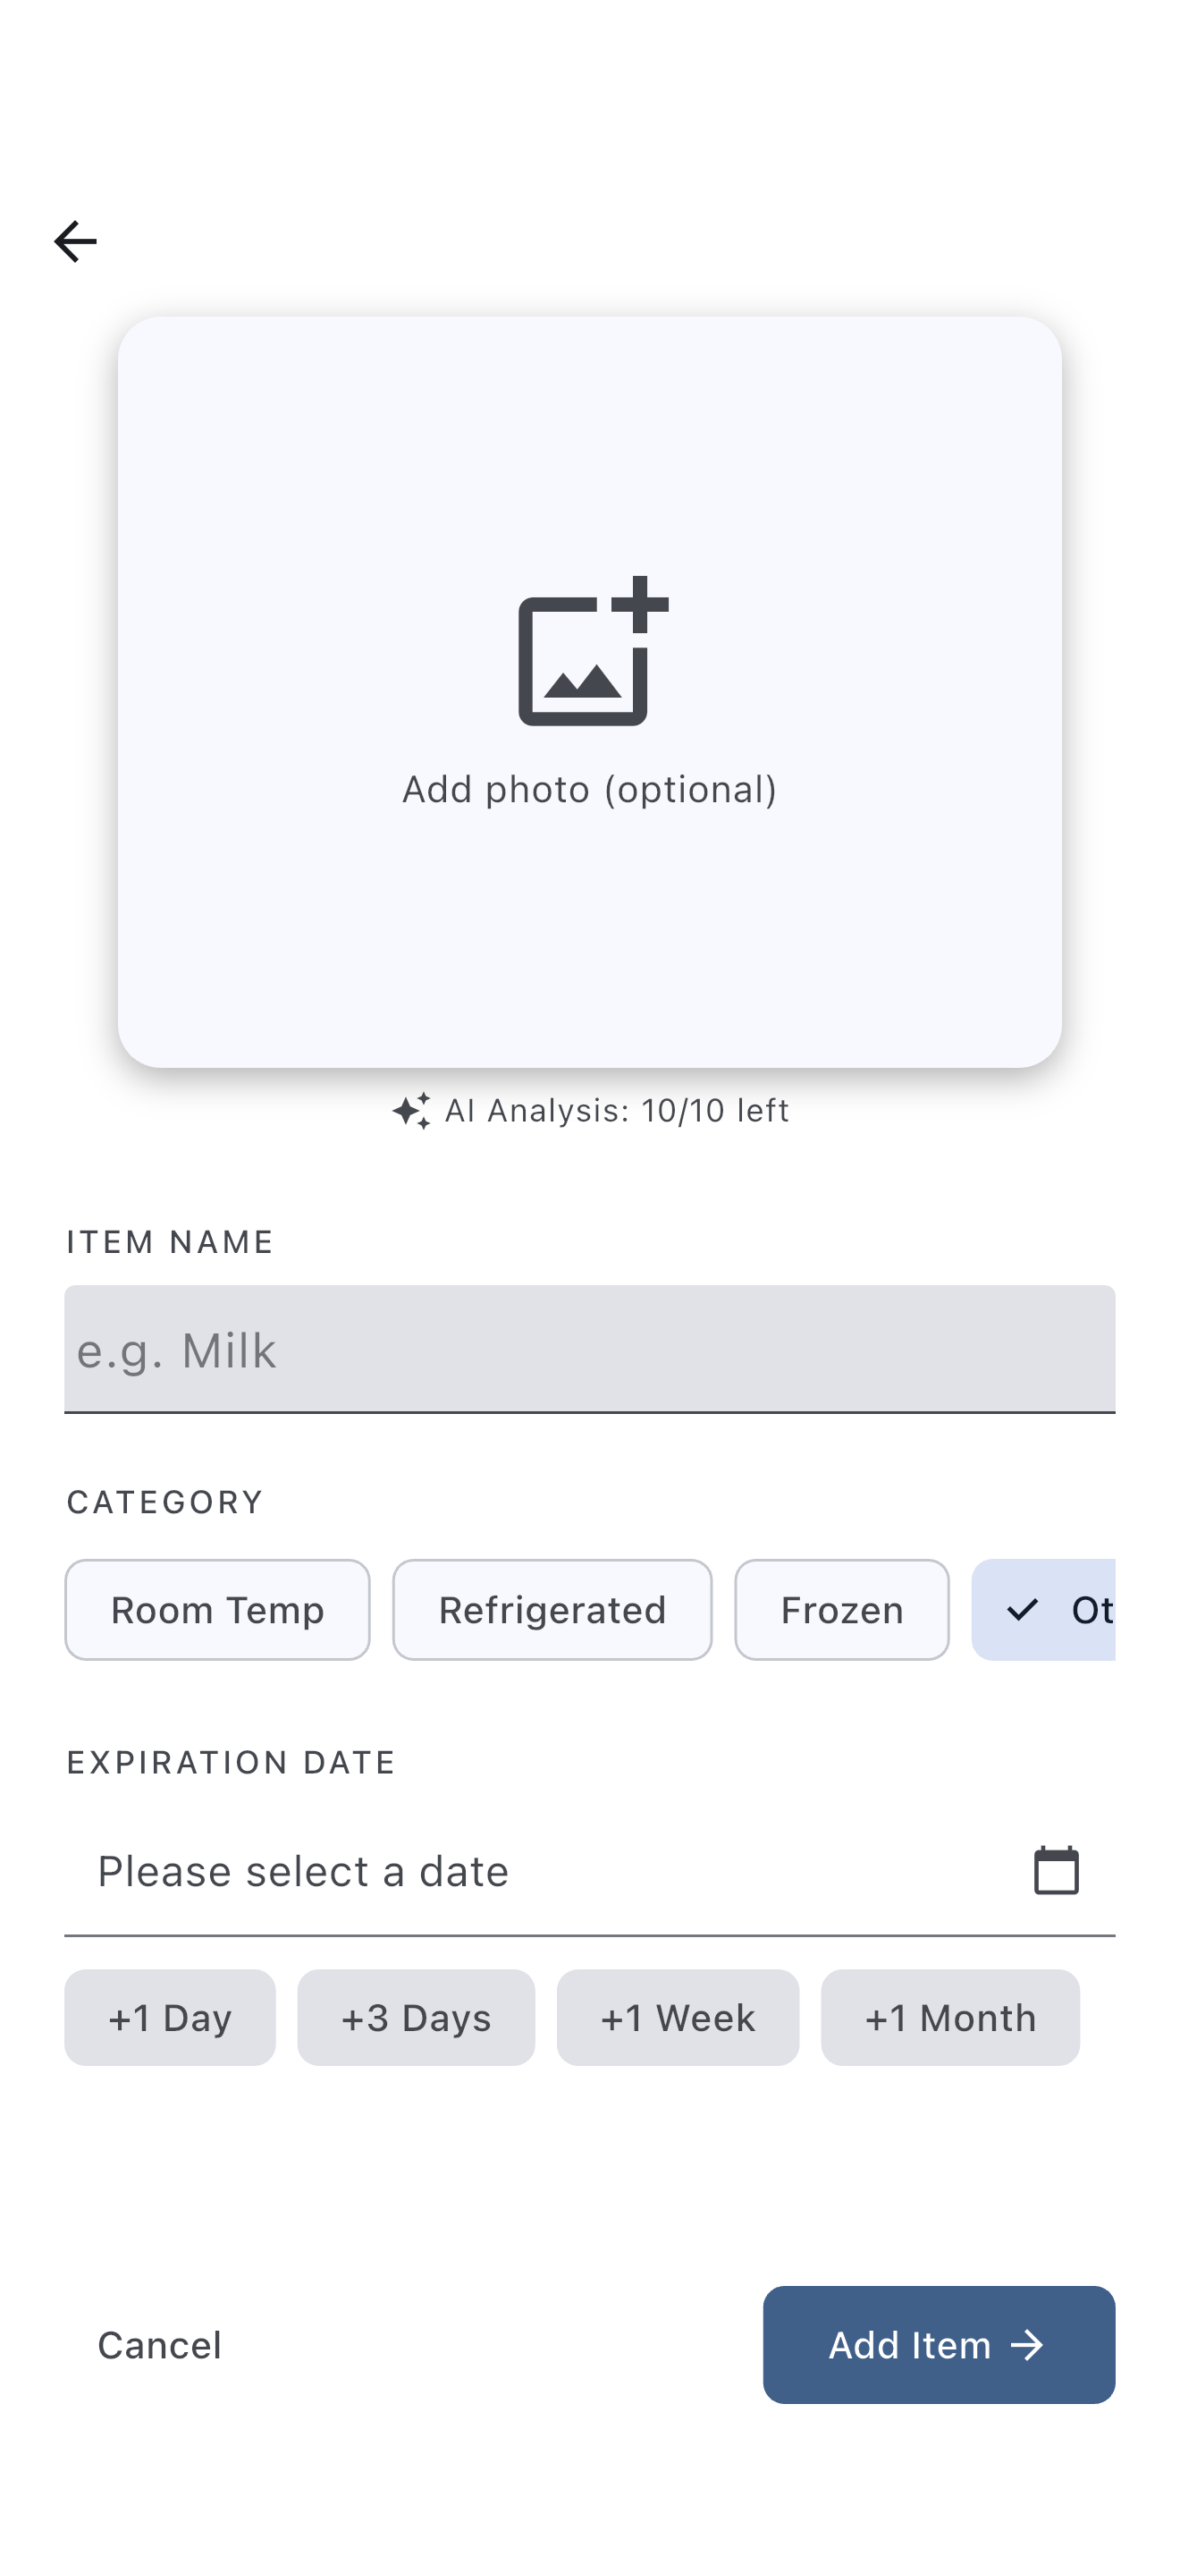The width and height of the screenshot is (1180, 2565).
Task: Select the Frozen category
Action: point(840,1609)
